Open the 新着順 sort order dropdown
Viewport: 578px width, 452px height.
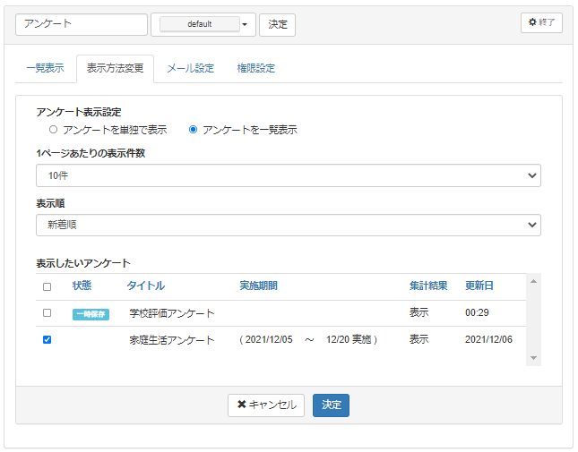point(289,224)
